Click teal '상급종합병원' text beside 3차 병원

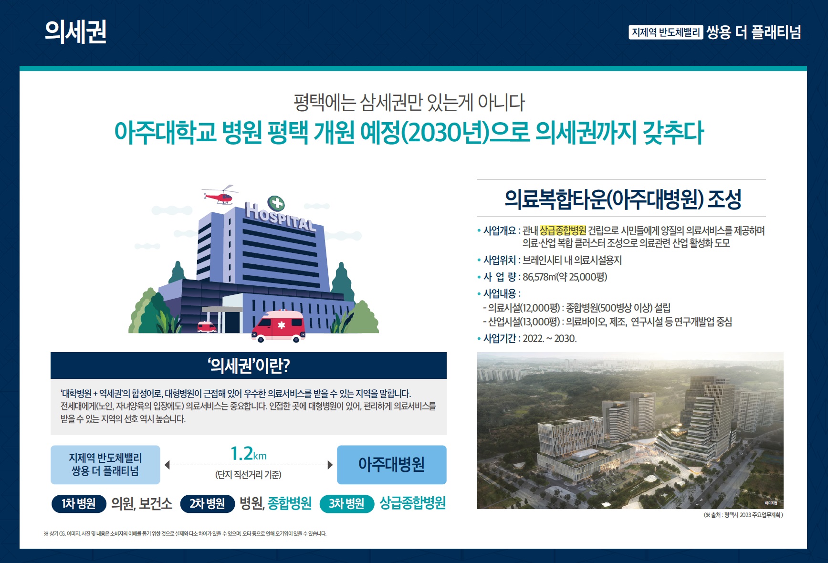tap(413, 503)
